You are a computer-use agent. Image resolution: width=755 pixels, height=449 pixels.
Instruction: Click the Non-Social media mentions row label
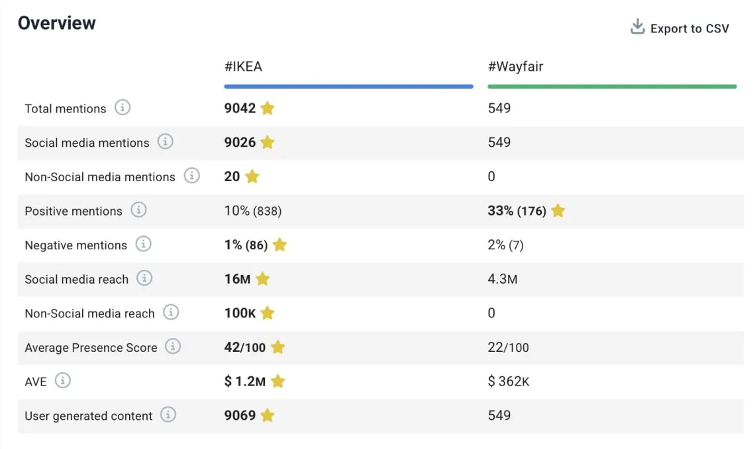pos(100,177)
